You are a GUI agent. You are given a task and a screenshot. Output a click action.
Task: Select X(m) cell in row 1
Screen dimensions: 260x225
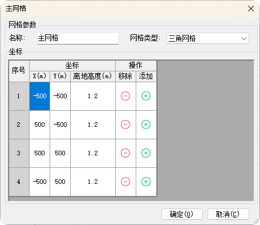(39, 96)
